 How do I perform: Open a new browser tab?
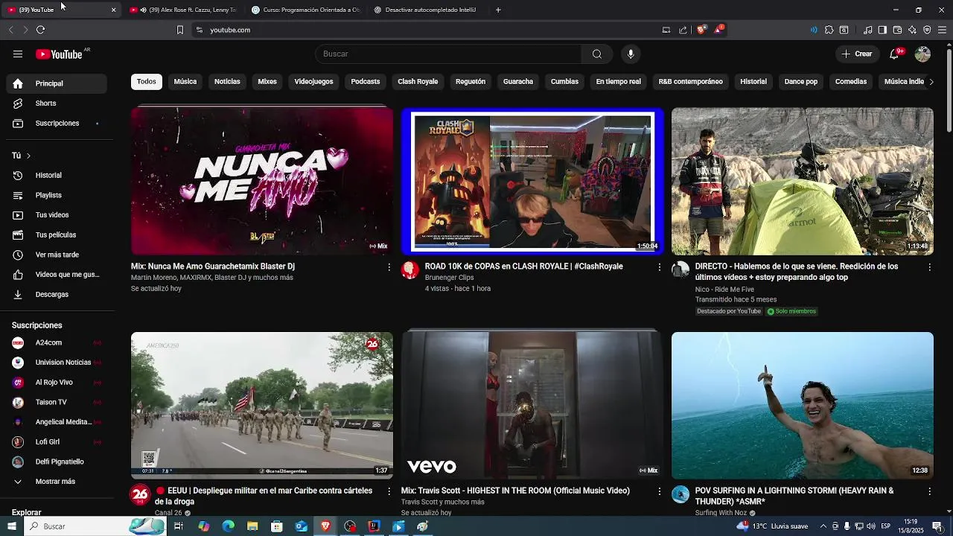[498, 10]
